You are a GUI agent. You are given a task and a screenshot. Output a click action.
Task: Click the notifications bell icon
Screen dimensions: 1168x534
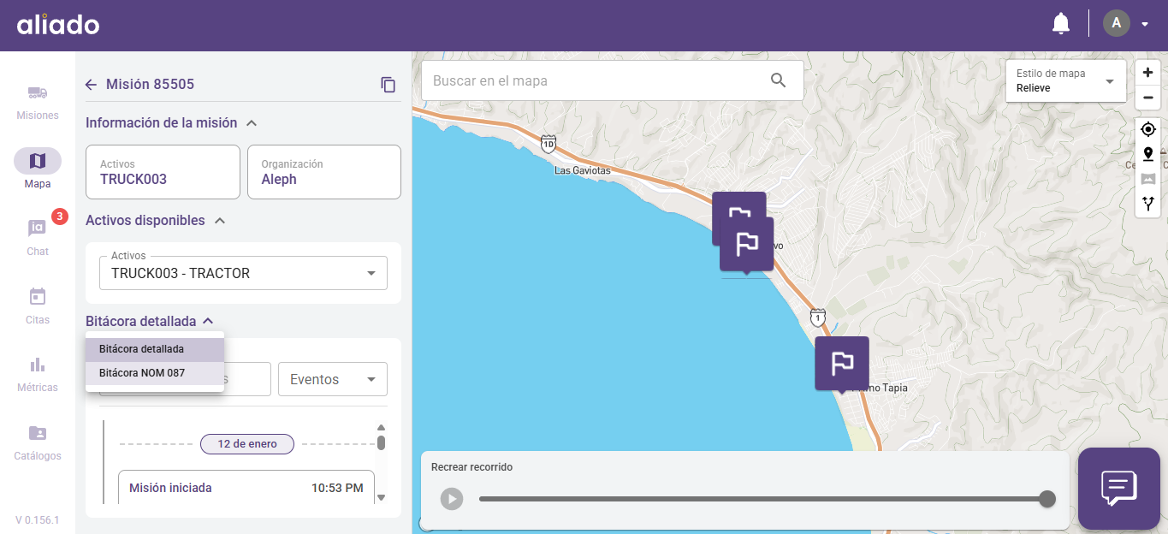coord(1060,24)
